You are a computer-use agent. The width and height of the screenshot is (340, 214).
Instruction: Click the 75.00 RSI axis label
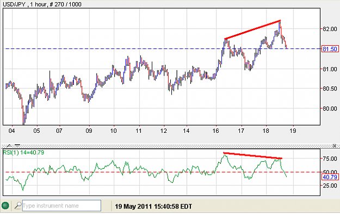pyautogui.click(x=330, y=158)
